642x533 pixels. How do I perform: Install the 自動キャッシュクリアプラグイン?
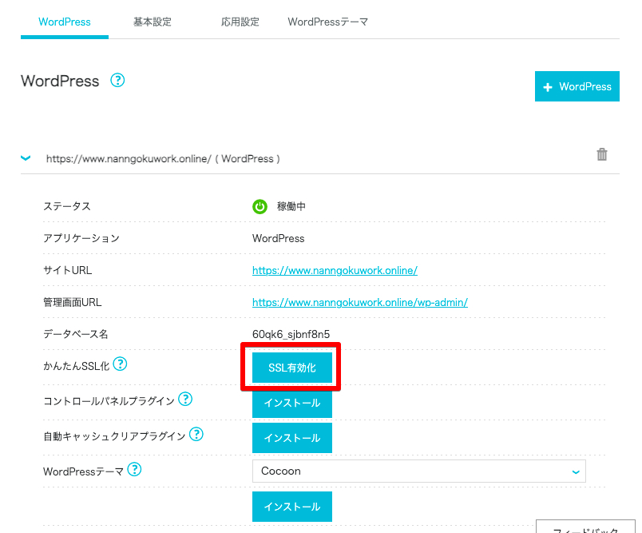(292, 438)
